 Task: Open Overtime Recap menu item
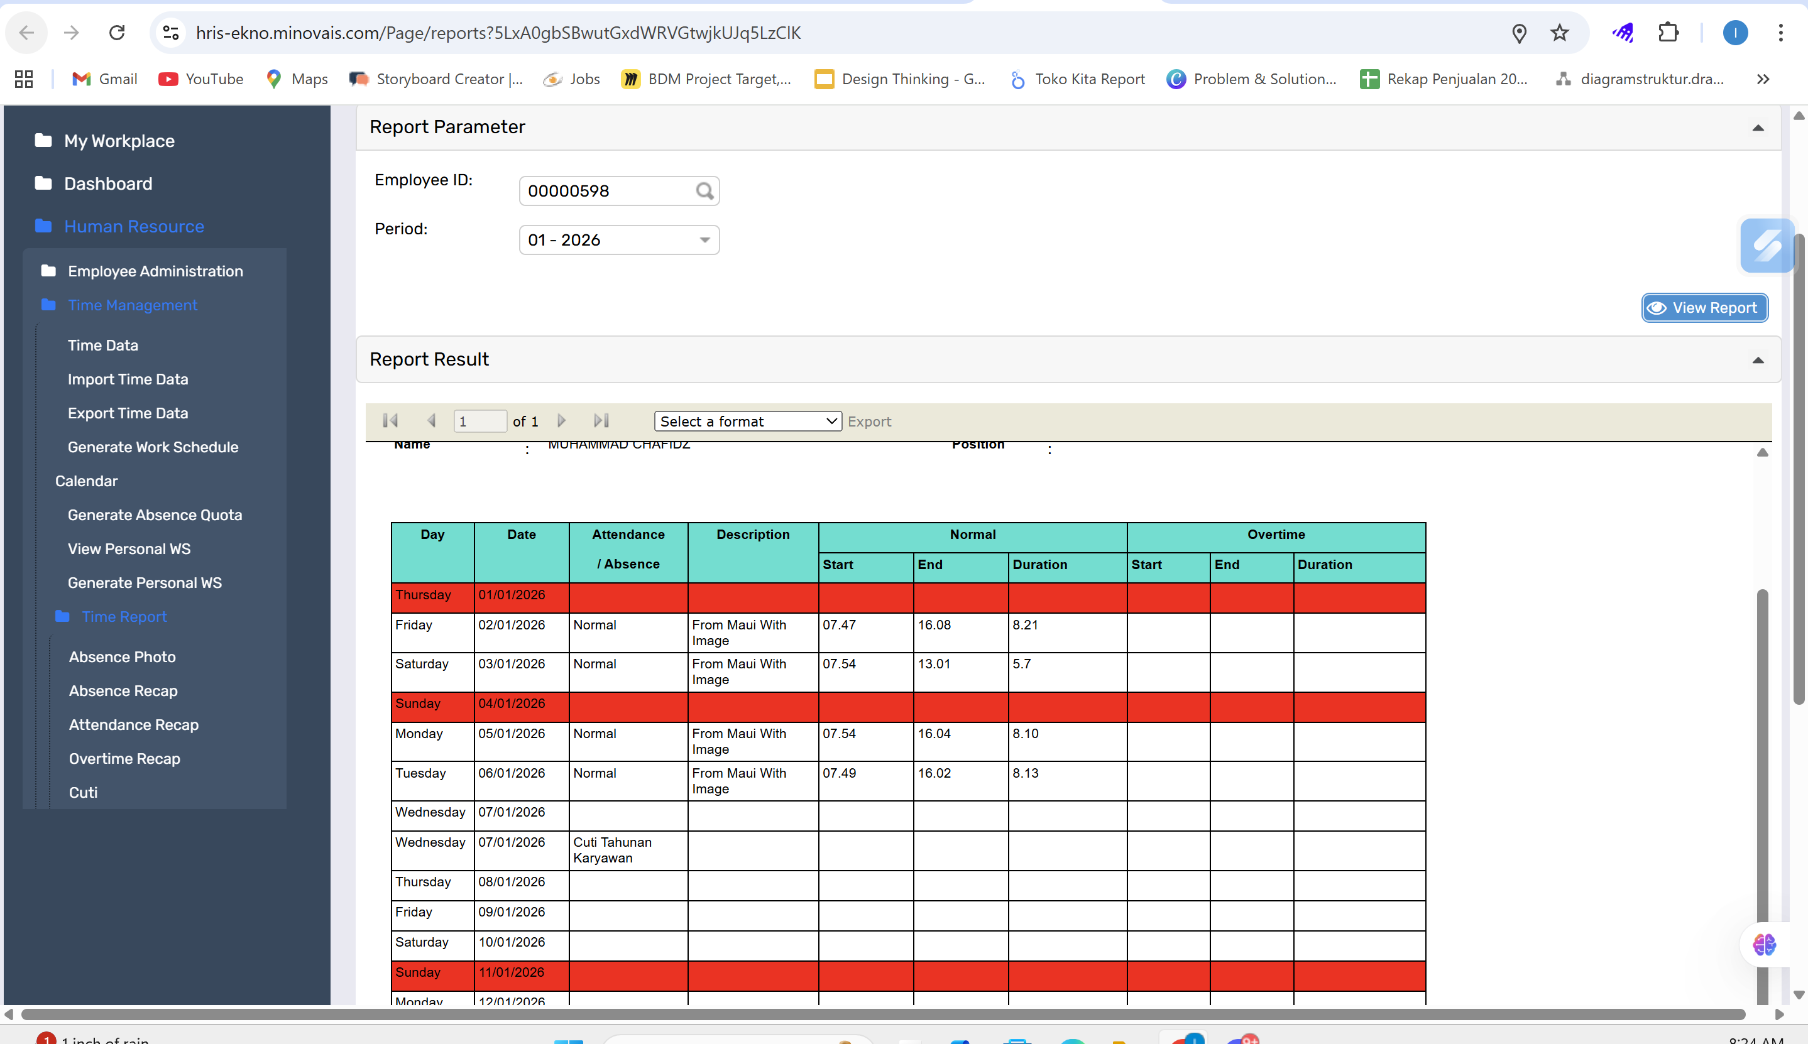click(124, 759)
